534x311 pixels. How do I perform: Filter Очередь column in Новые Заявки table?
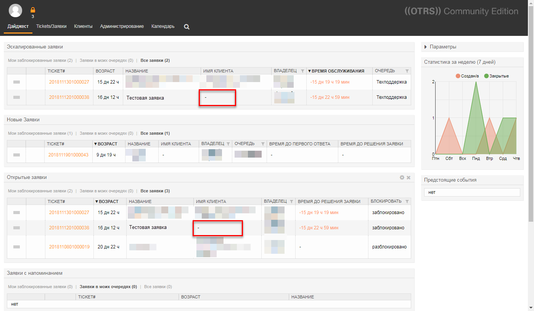[x=263, y=144]
